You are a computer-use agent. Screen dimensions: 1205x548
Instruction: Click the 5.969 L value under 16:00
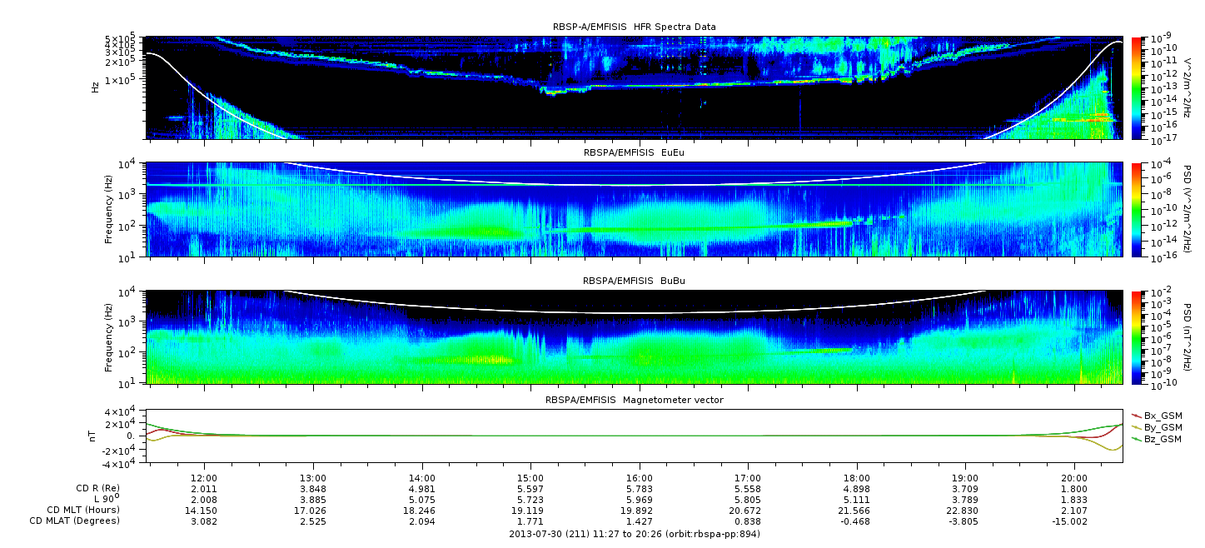tap(639, 499)
